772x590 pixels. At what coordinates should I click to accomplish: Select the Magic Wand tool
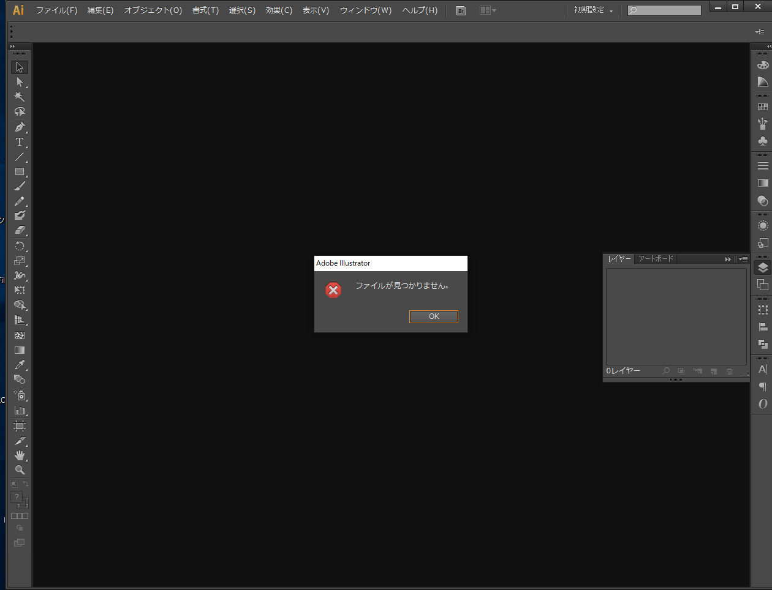coord(20,97)
